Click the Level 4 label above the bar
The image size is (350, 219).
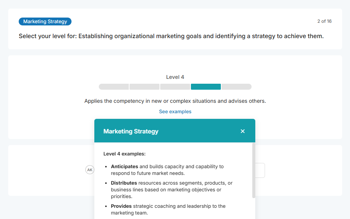pyautogui.click(x=175, y=77)
